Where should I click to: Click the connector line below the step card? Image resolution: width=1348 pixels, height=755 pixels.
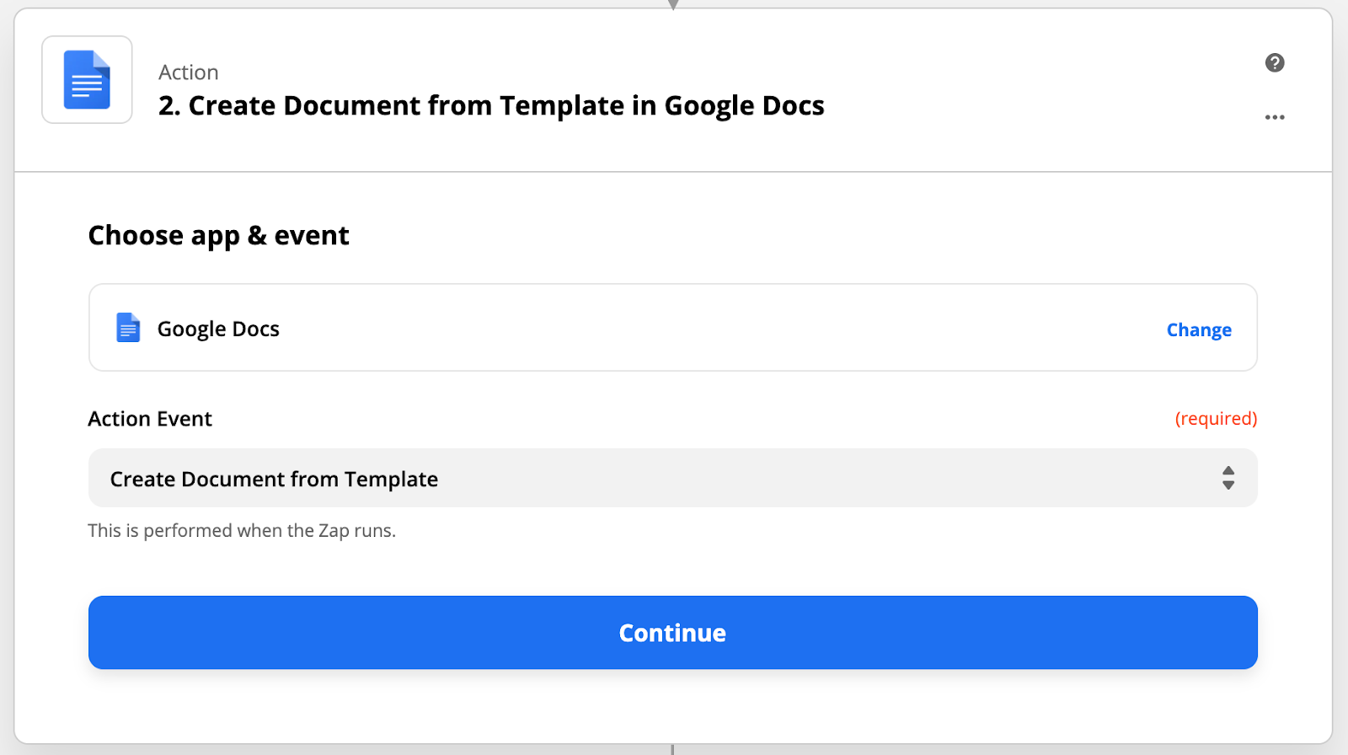click(x=672, y=750)
